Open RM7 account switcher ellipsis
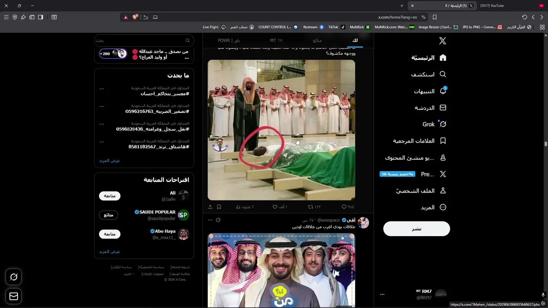This screenshot has width=548, height=308. pos(382,294)
